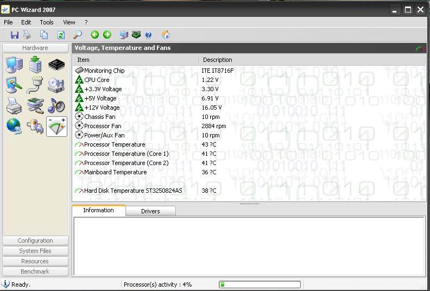This screenshot has height=291, width=430.
Task: Click the green chip toolbar icon
Action: pos(136,35)
